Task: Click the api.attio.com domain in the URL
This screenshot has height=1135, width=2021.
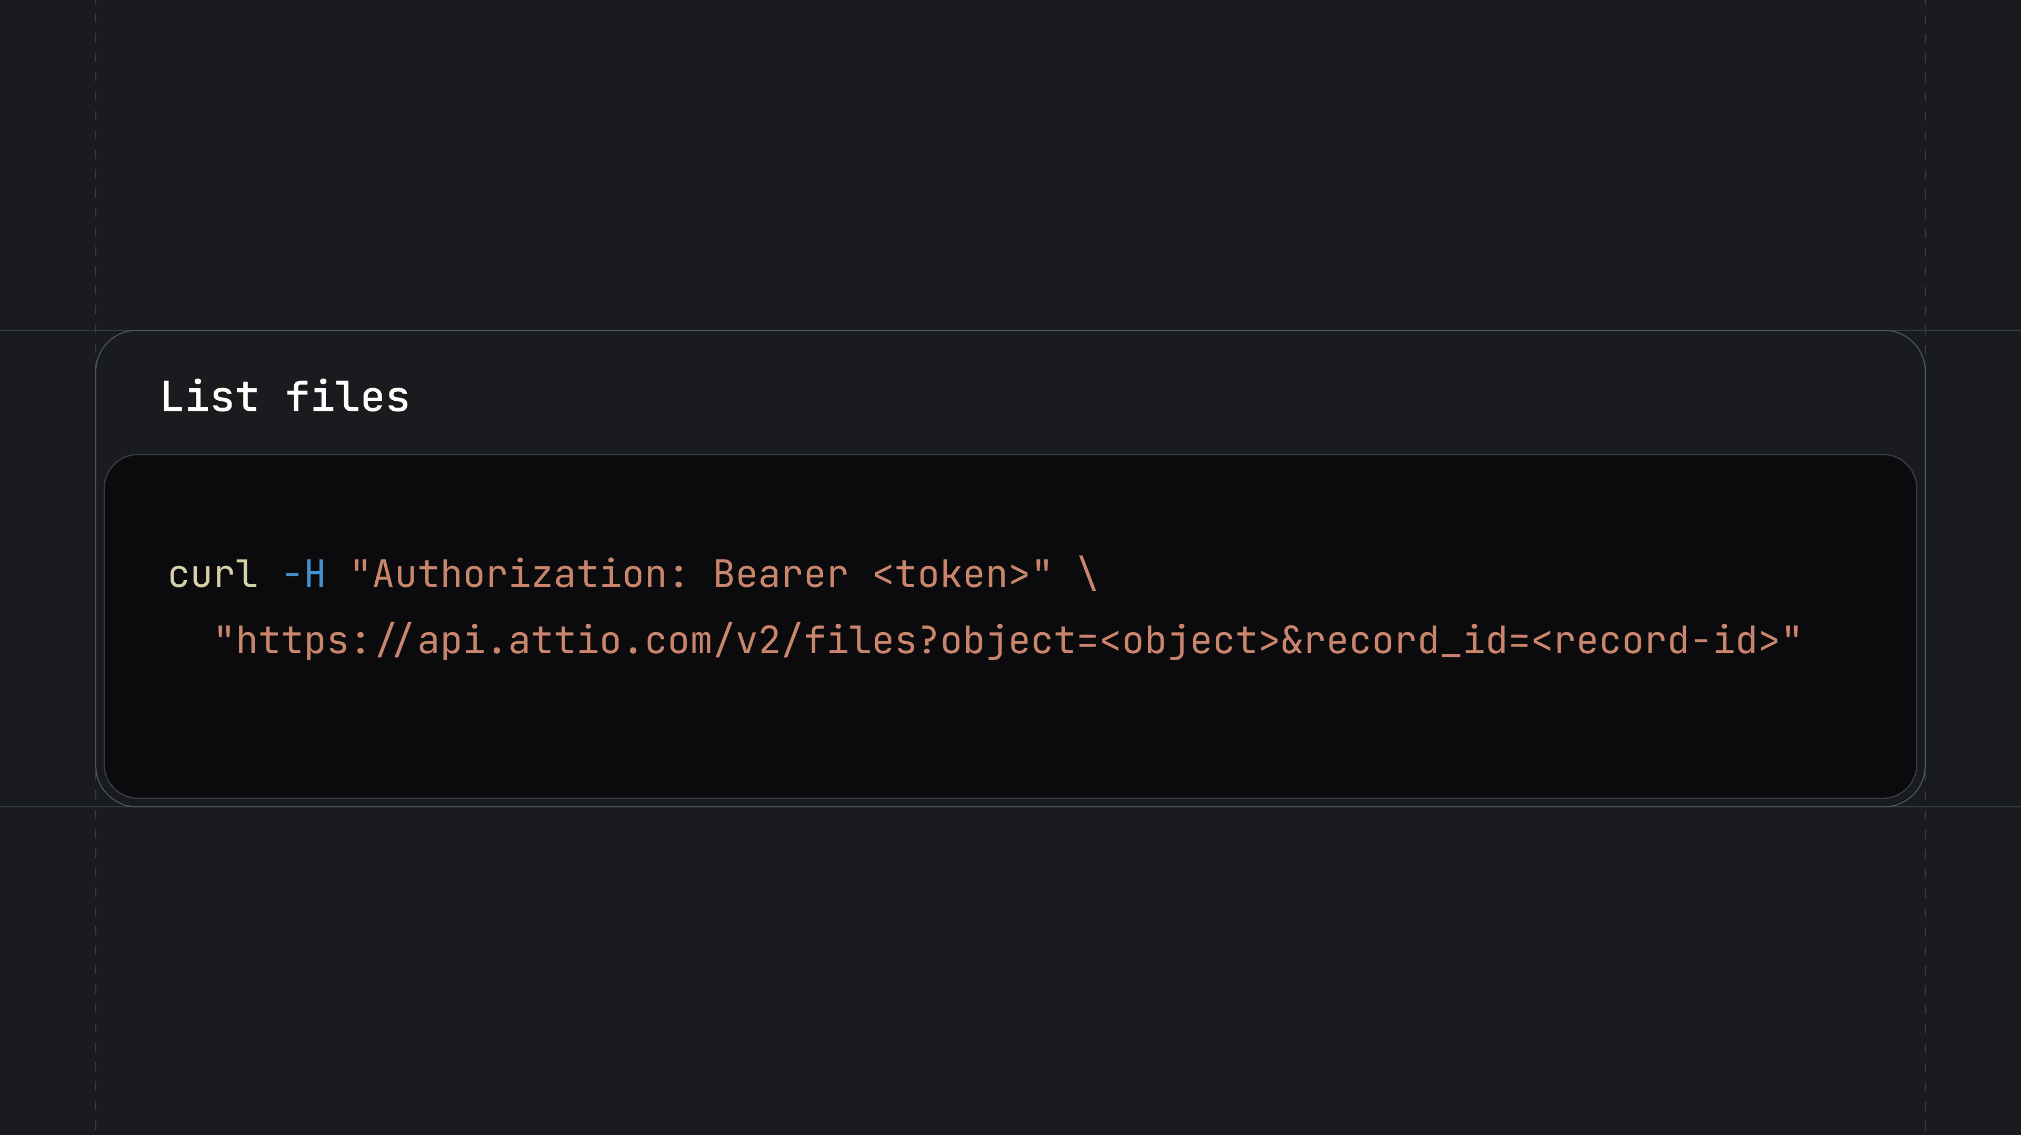Action: [x=566, y=641]
